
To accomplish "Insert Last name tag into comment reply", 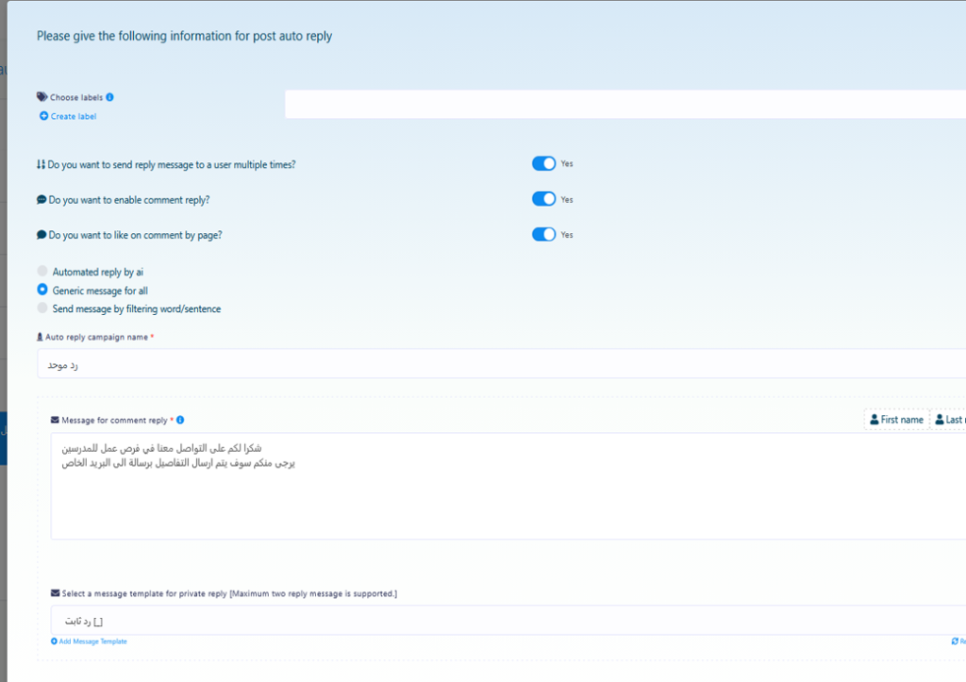I will [949, 420].
